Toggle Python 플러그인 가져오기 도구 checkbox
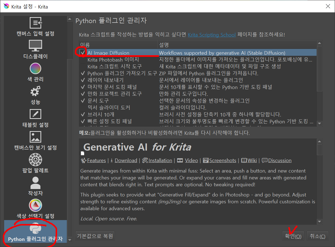335x247 pixels. pyautogui.click(x=83, y=73)
